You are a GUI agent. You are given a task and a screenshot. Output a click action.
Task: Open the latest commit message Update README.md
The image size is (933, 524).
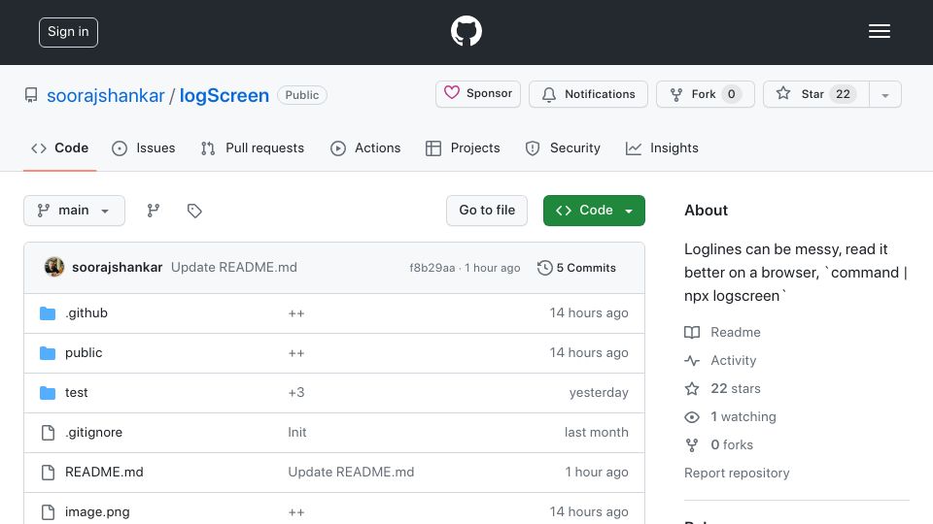(234, 268)
